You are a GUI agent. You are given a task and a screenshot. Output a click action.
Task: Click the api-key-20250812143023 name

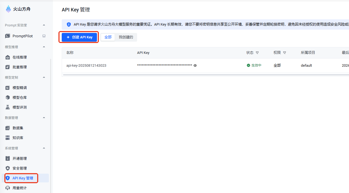pos(86,65)
